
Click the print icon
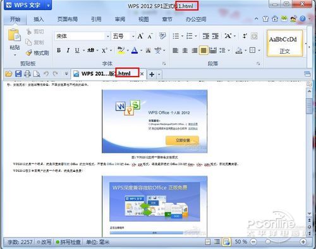click(27, 74)
